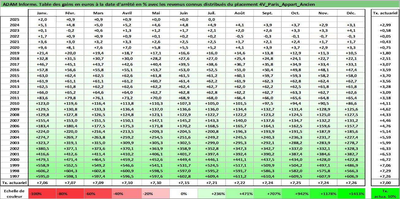
Task: Click the +7,09 March actuarial rate
Action: (98, 183)
